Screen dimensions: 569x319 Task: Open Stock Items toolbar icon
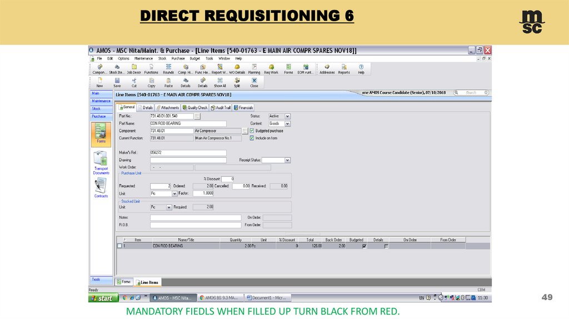click(x=117, y=69)
